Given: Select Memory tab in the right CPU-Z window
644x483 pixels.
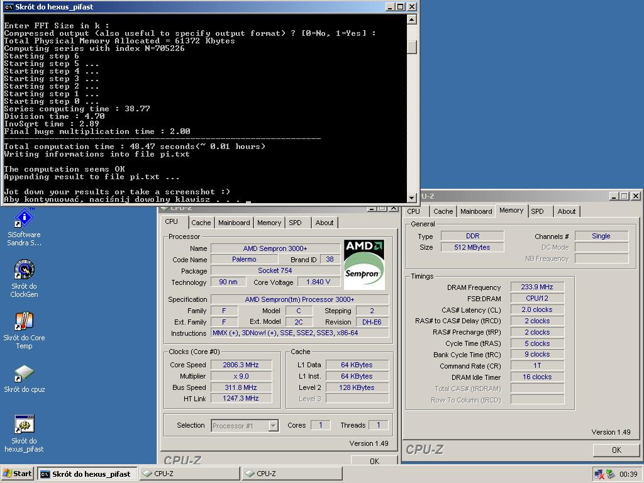Looking at the screenshot, I should [x=511, y=210].
